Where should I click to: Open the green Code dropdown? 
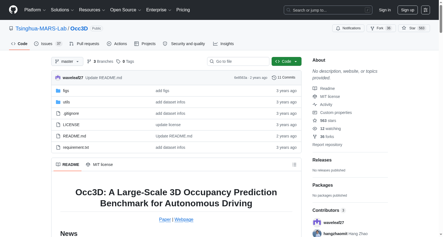pos(286,61)
